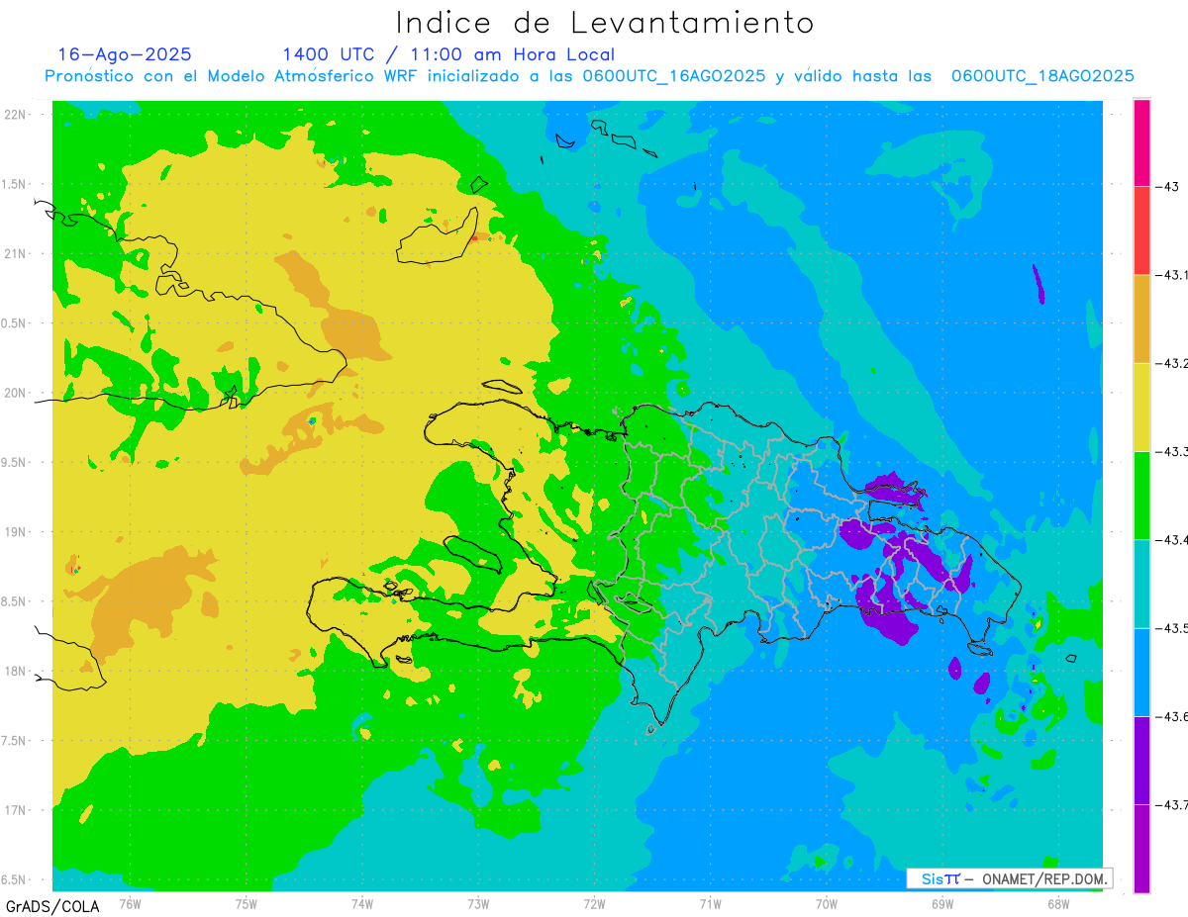Click the init timestamp '0600UTC_16AGO2025'
Viewport: 1188px width, 917px height.
click(x=673, y=76)
